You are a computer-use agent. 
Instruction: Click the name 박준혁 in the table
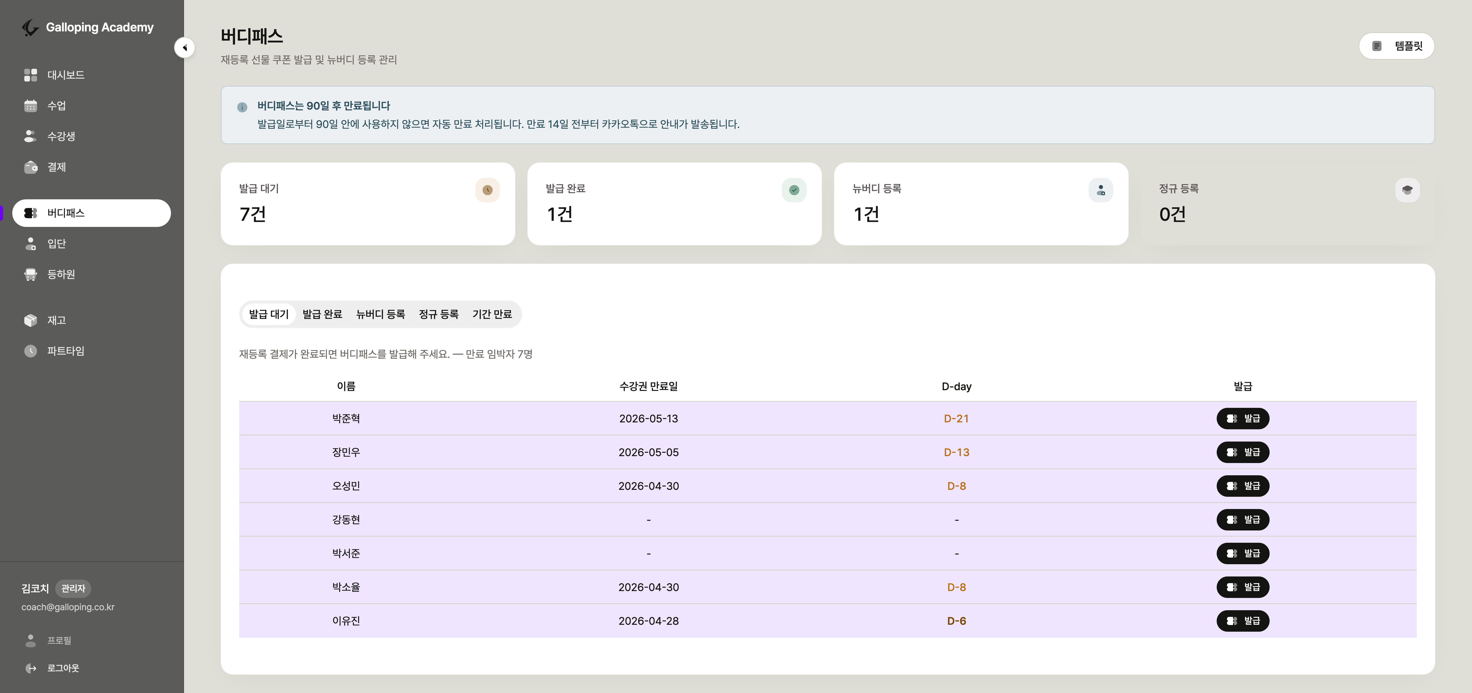coord(346,418)
